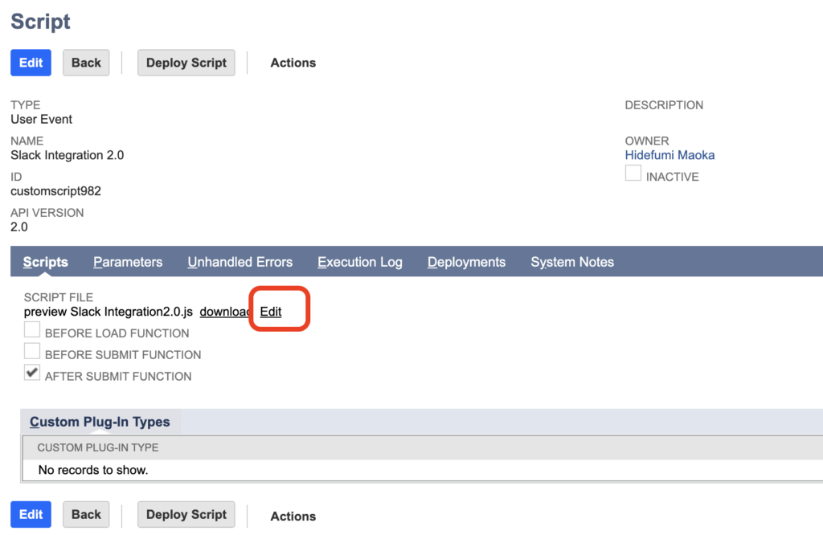Switch to the Parameters tab
Image resolution: width=823 pixels, height=535 pixels.
tap(128, 262)
